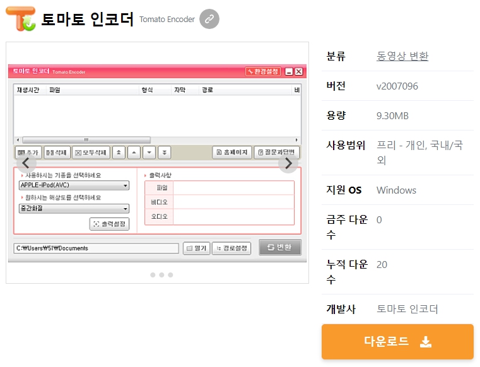
Task: Click the 재생시간 column header
Action: (x=30, y=90)
